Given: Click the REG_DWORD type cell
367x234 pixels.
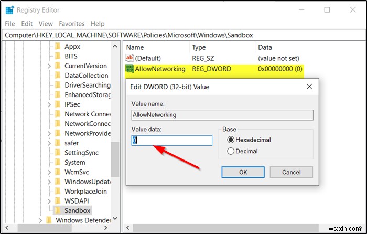Looking at the screenshot, I should 212,69.
